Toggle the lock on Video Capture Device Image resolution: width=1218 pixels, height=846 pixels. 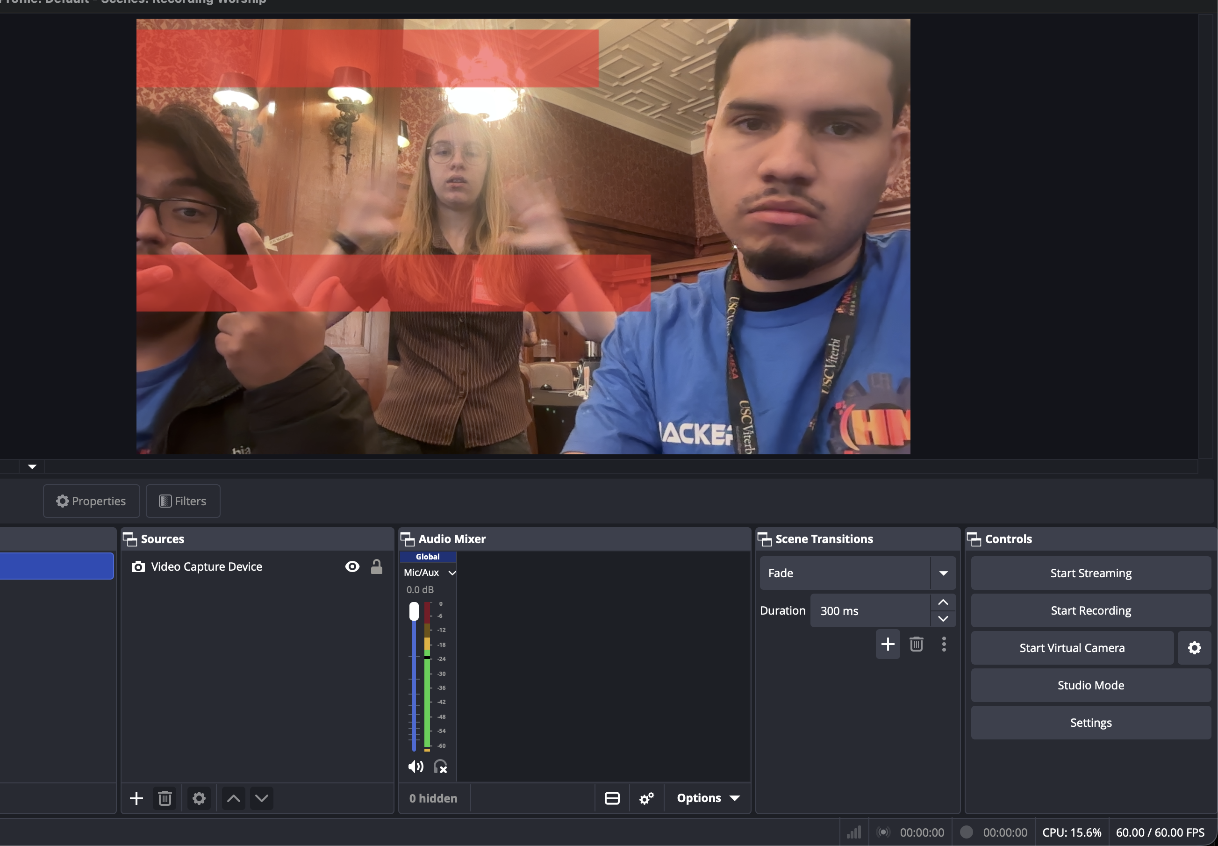[x=376, y=566]
